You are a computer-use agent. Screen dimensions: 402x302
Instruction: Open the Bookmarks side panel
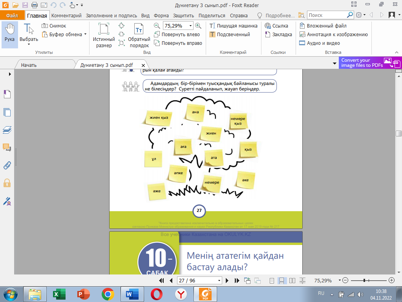(7, 94)
